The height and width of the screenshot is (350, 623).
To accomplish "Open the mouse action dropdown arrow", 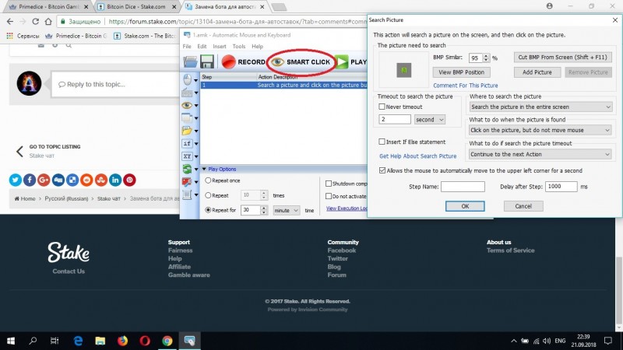I will click(x=196, y=80).
